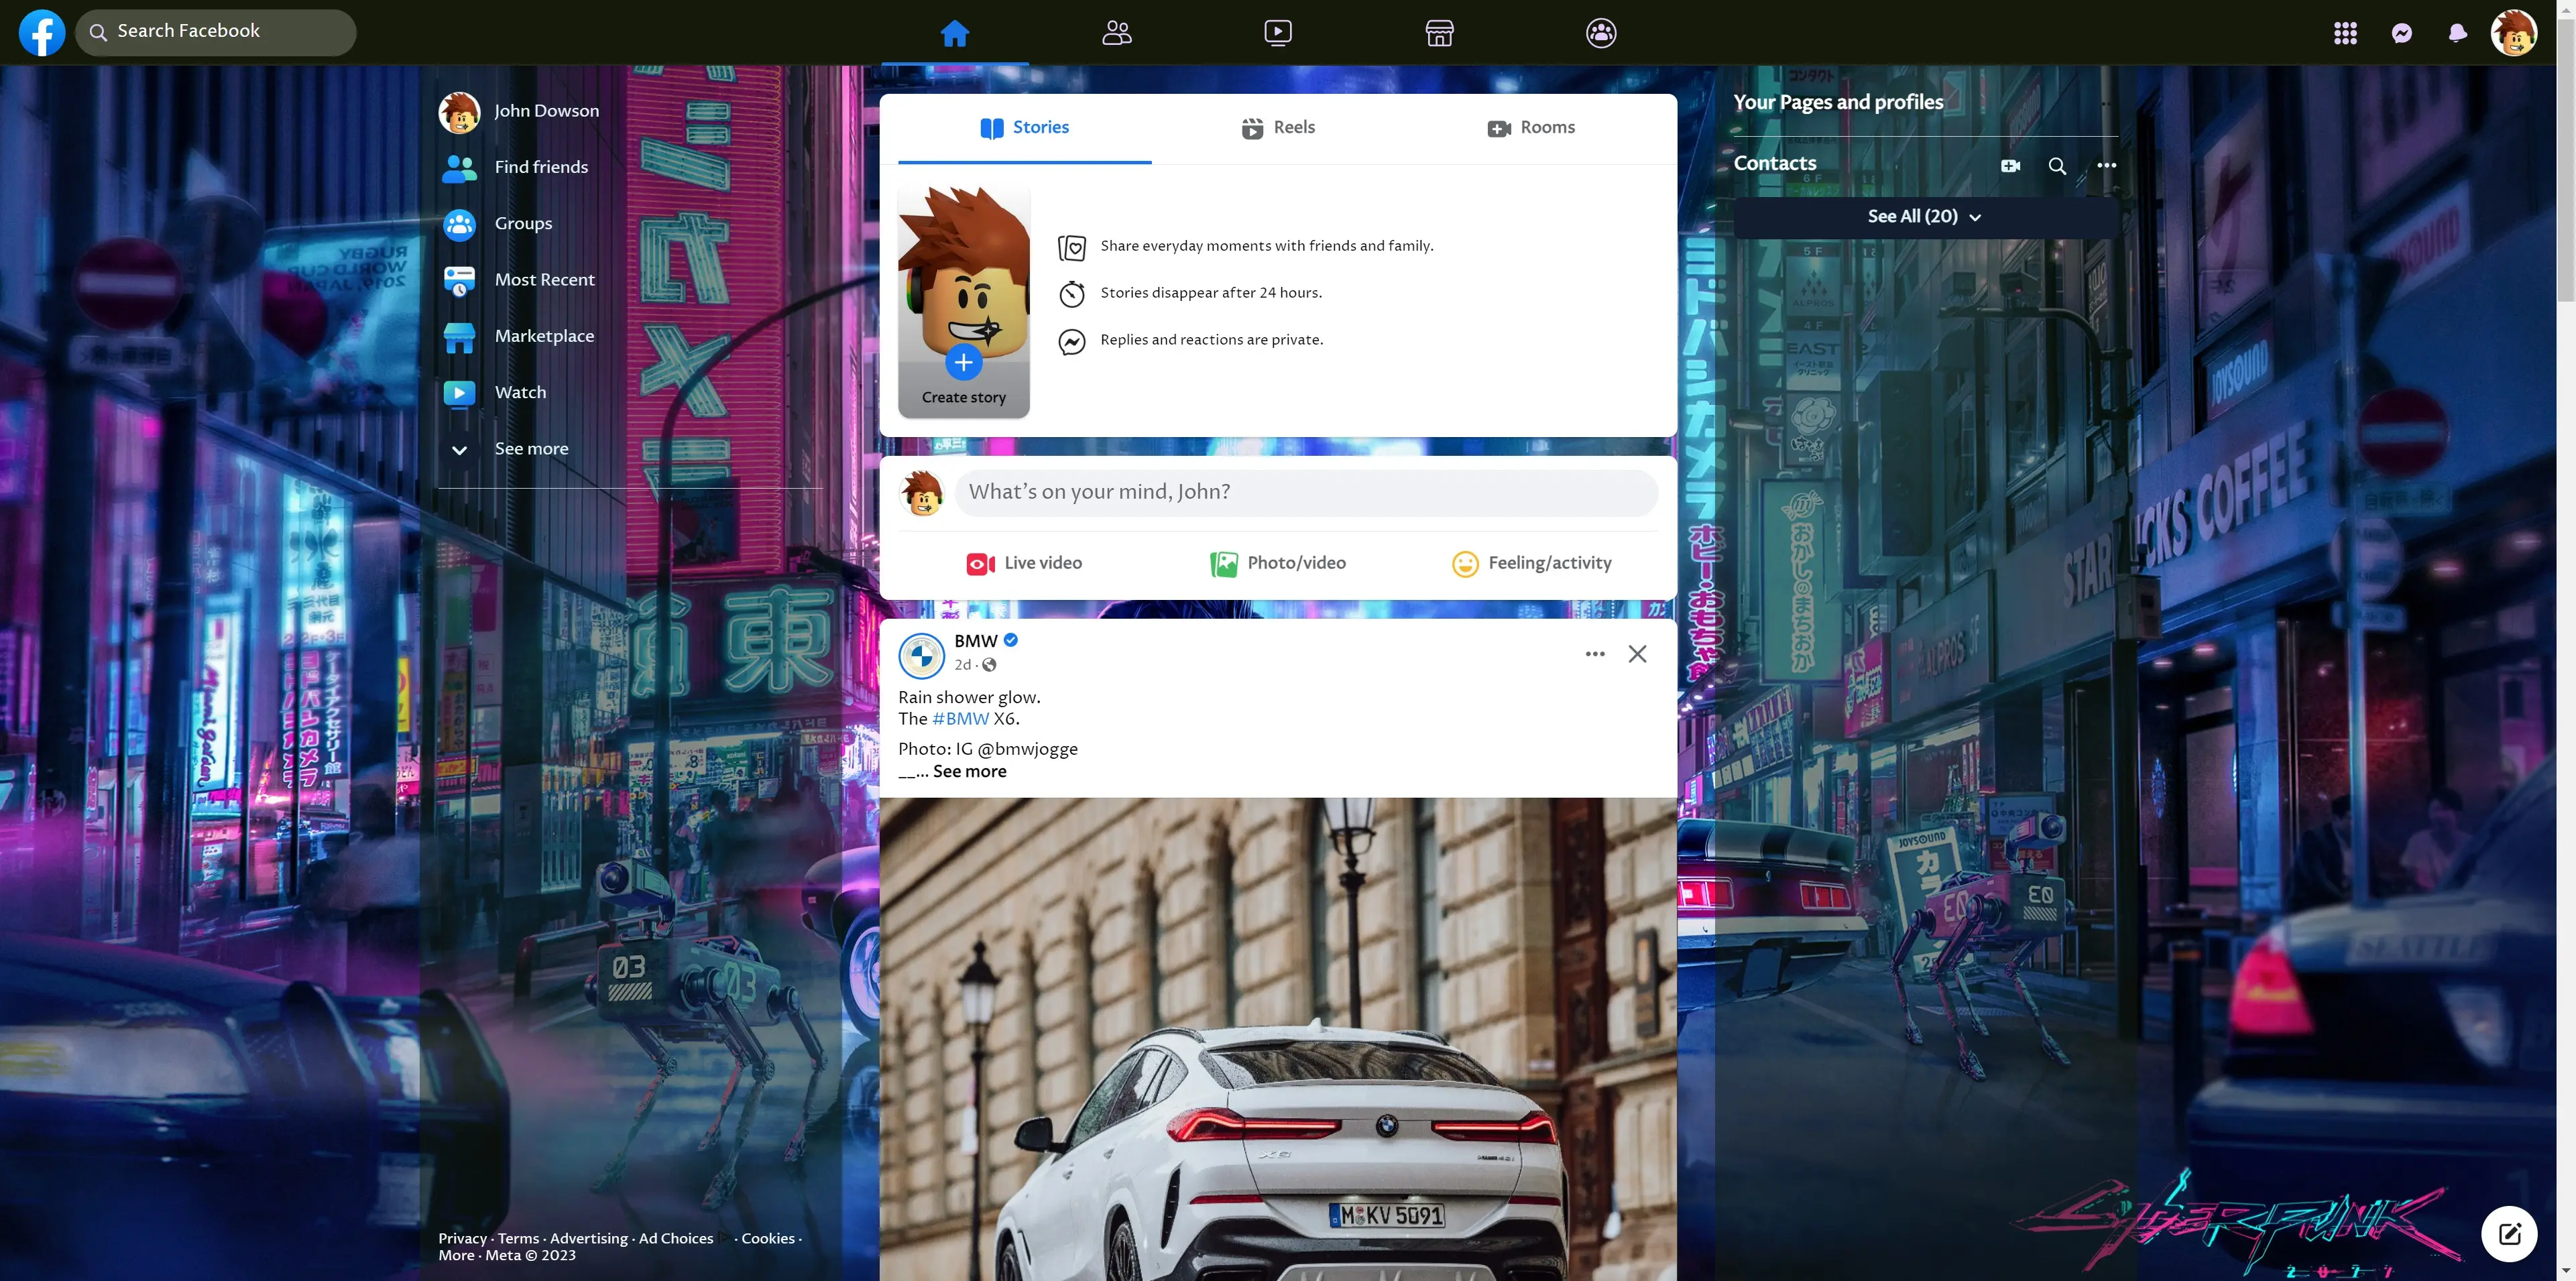Click BMW page logo avatar
This screenshot has width=2576, height=1281.
tap(921, 655)
